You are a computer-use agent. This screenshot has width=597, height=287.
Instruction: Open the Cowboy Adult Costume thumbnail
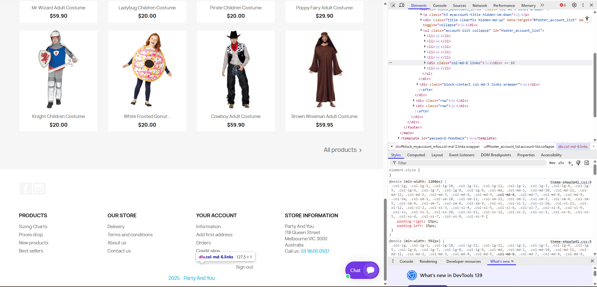[236, 69]
